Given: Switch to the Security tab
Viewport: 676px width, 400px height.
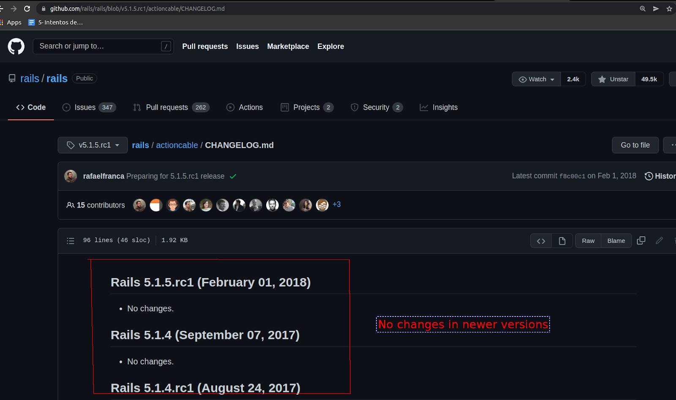Looking at the screenshot, I should tap(377, 108).
